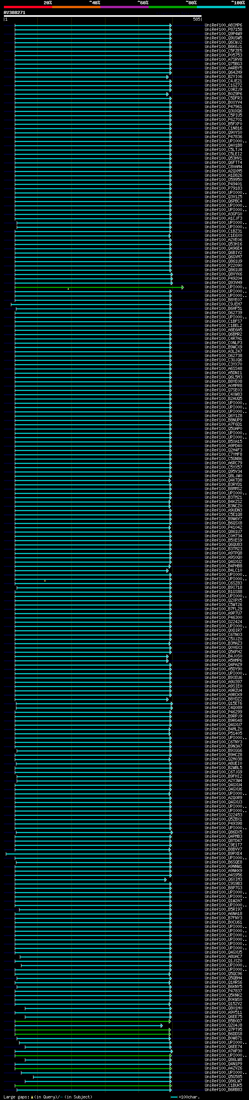The width and height of the screenshot is (249, 1100).
Task: Select hit label UniRef100_Q6BMR2
Action: (223, 334)
